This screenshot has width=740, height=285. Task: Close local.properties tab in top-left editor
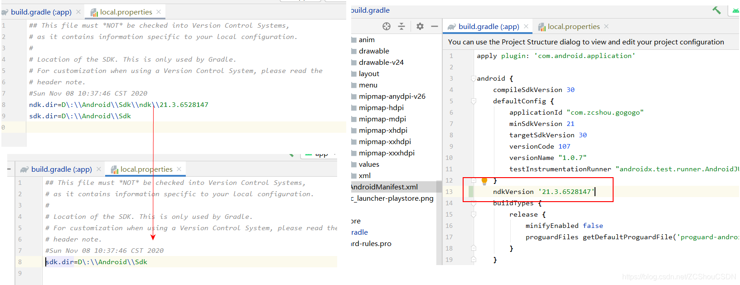tap(159, 12)
